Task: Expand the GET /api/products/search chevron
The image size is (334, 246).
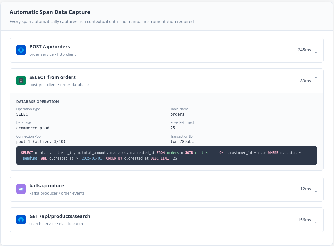Action: pos(316,221)
